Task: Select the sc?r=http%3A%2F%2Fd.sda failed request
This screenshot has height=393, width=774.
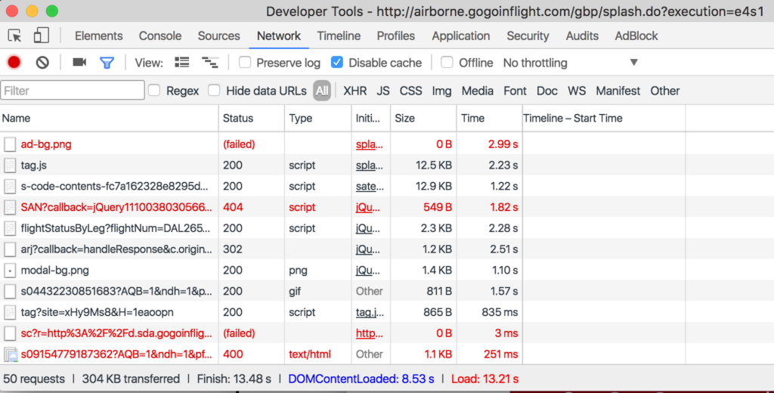Action: (116, 334)
